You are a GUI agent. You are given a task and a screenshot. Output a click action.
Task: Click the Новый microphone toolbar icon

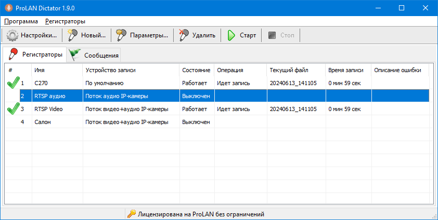tap(73, 36)
